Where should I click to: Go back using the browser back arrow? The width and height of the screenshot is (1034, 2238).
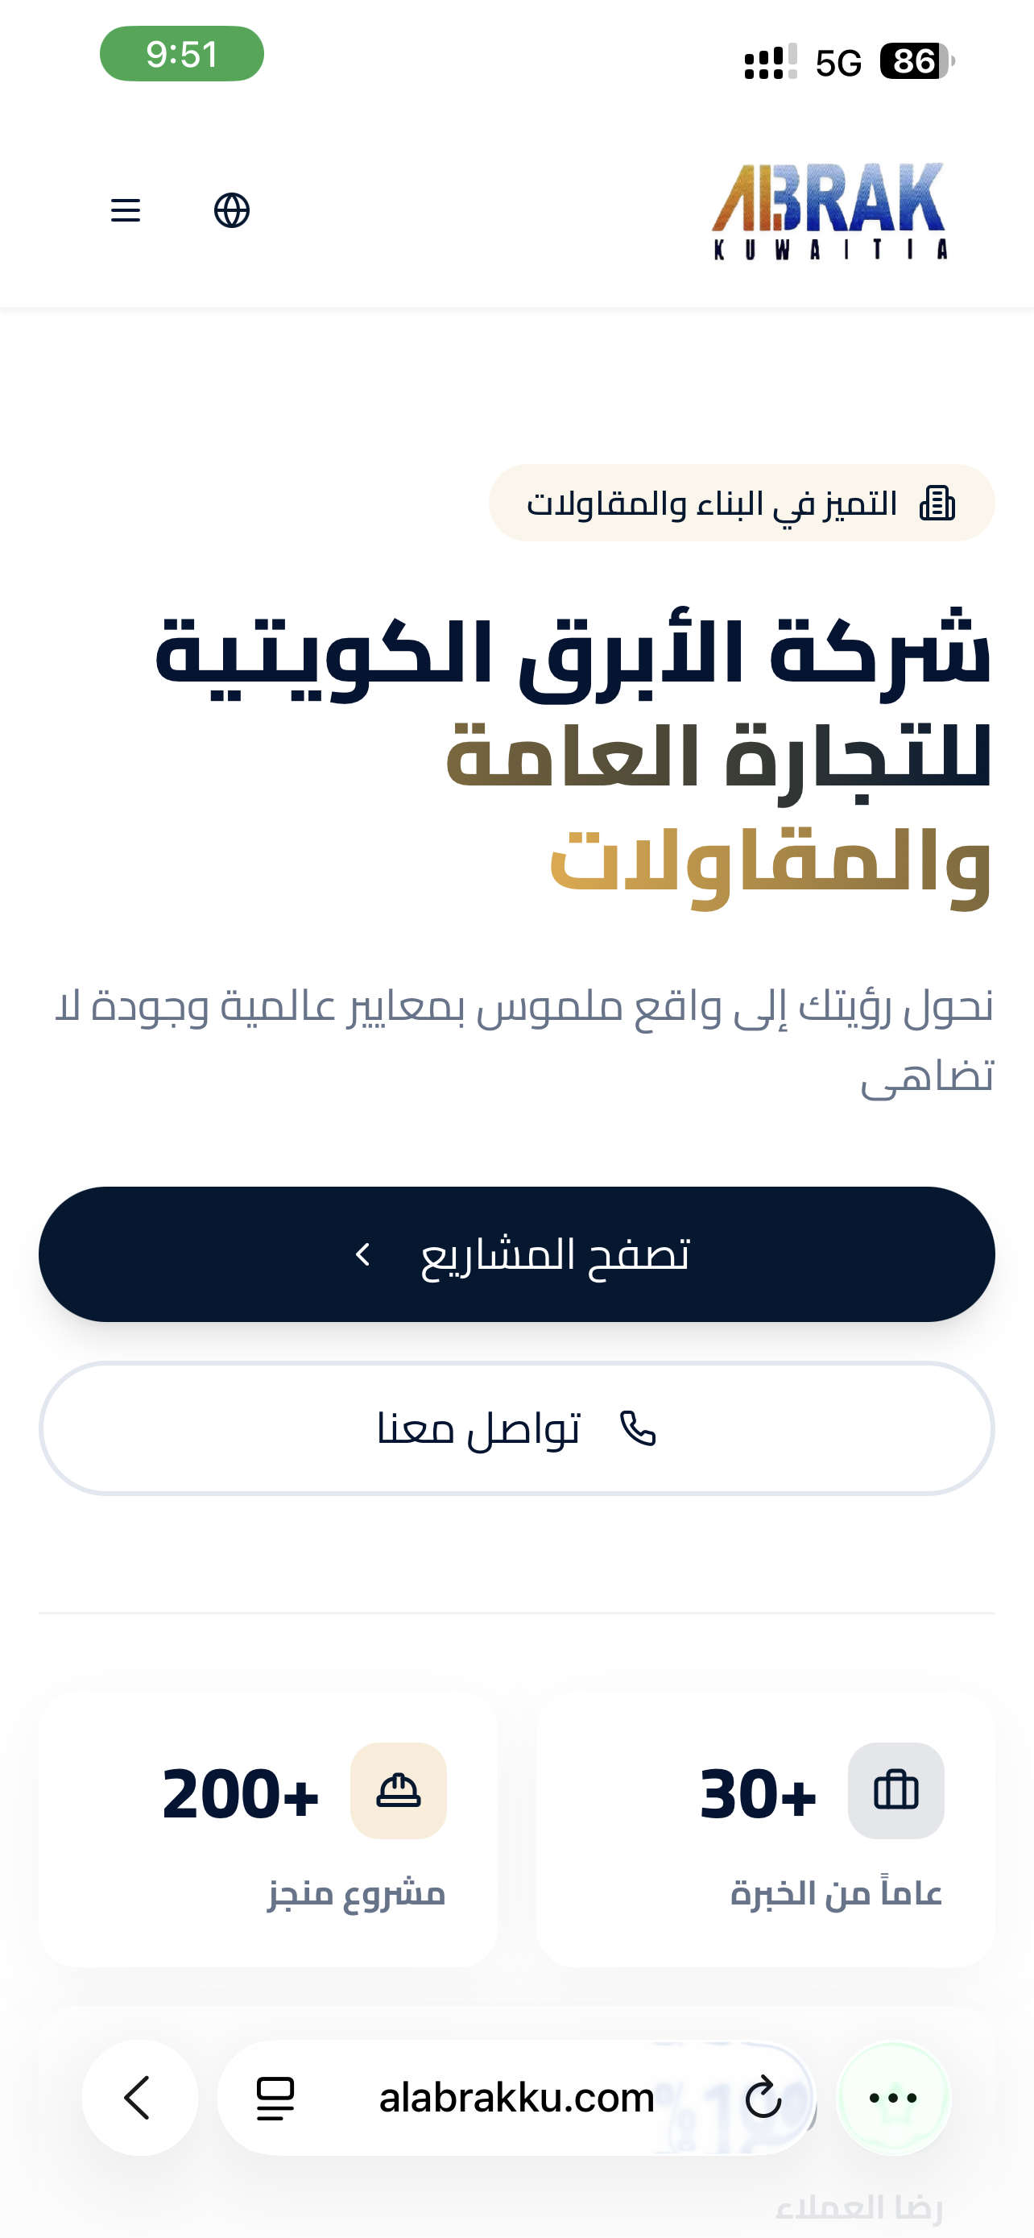140,2097
